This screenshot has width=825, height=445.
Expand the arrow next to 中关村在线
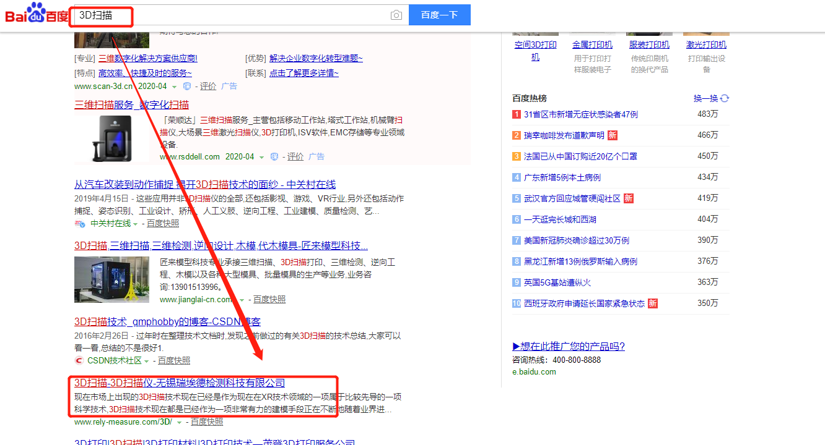click(135, 224)
